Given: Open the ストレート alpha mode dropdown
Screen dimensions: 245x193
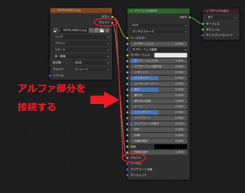Looking at the screenshot, I should coord(91,69).
